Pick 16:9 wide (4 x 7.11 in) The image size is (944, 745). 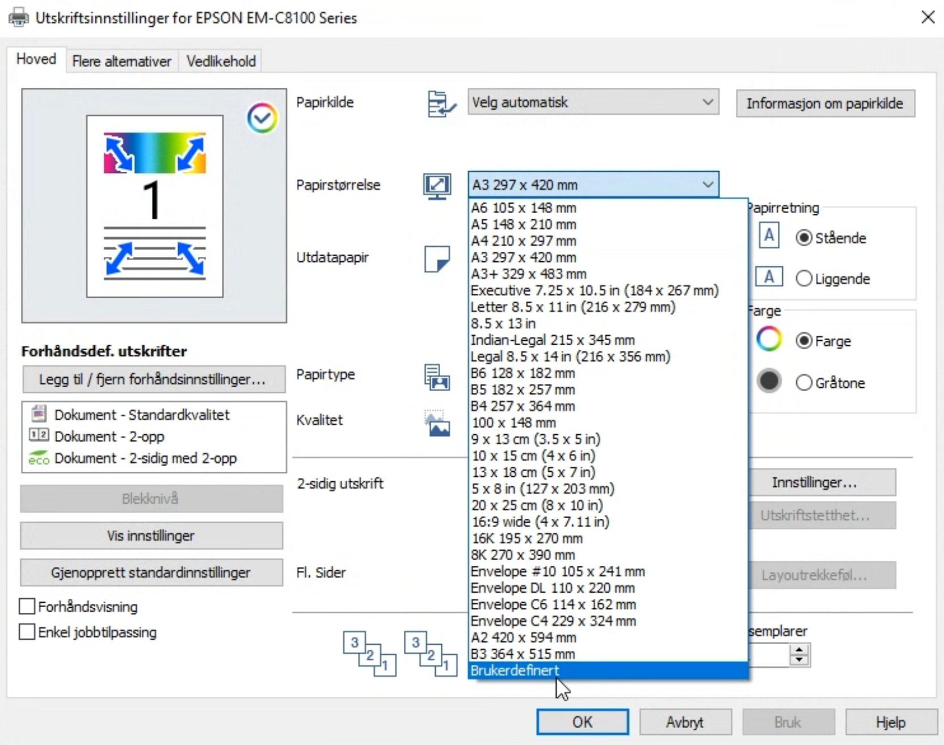[608, 521]
